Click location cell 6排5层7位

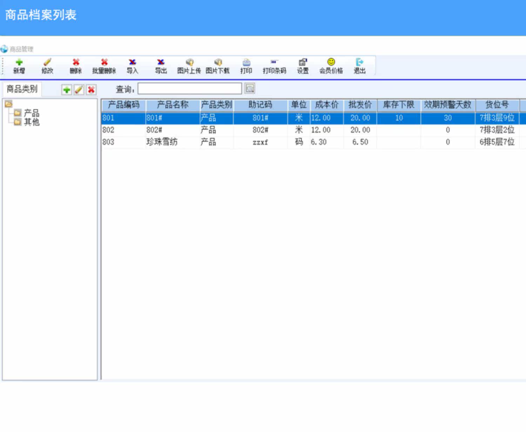[x=497, y=142]
